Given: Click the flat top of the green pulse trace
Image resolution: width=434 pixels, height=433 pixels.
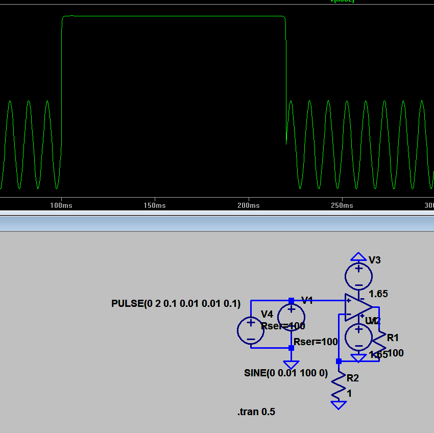Looking at the screenshot, I should (174, 16).
